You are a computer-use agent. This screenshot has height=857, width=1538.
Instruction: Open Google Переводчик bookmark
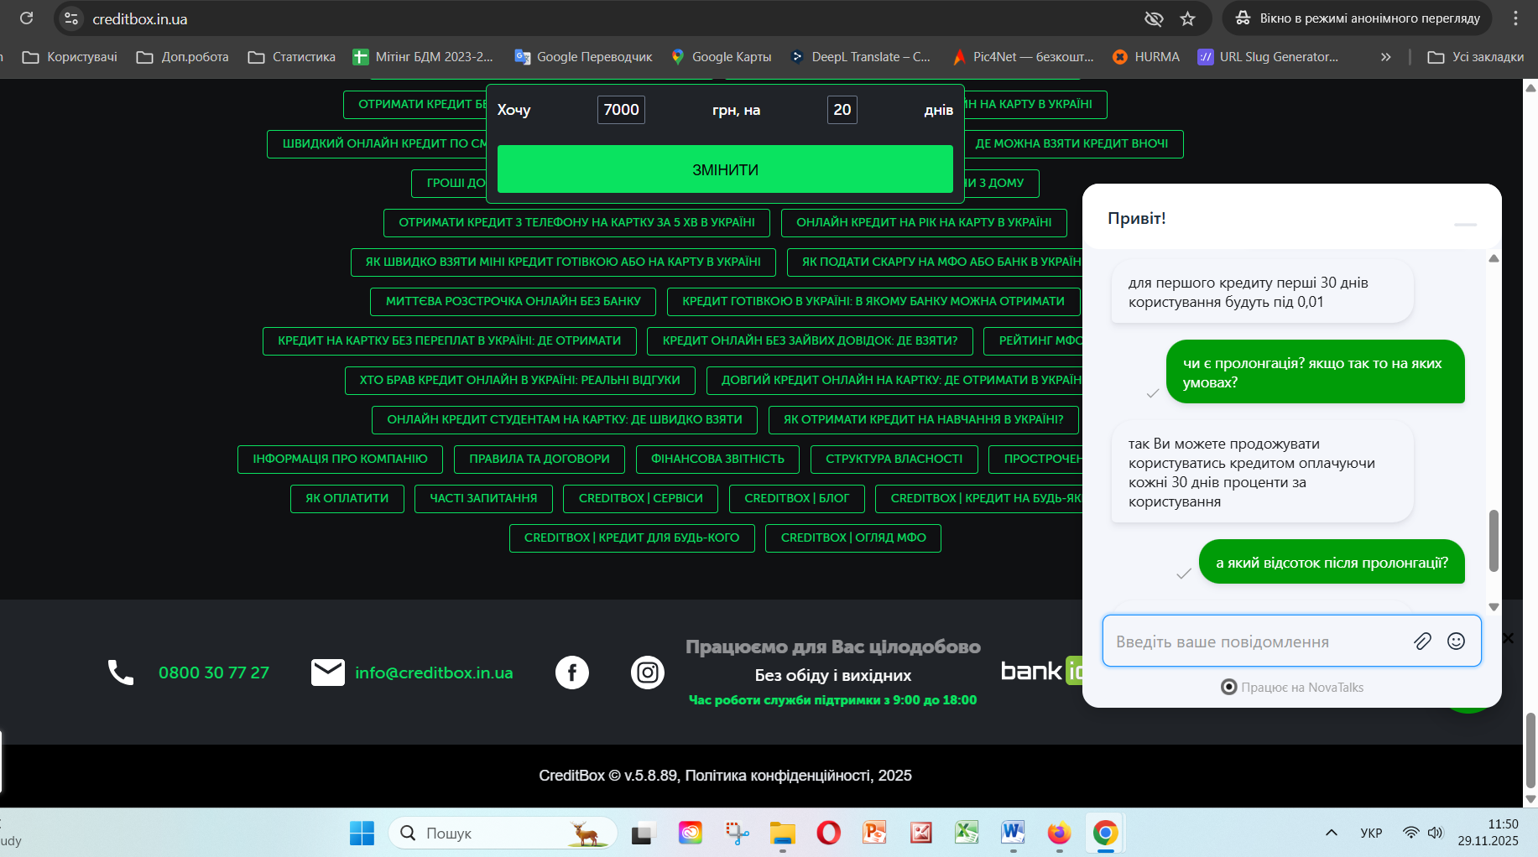point(583,57)
